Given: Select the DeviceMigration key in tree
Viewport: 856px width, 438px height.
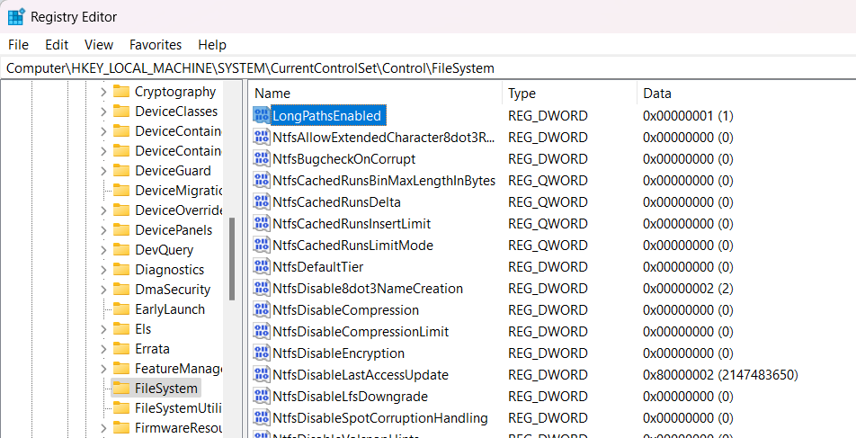Looking at the screenshot, I should tap(177, 191).
